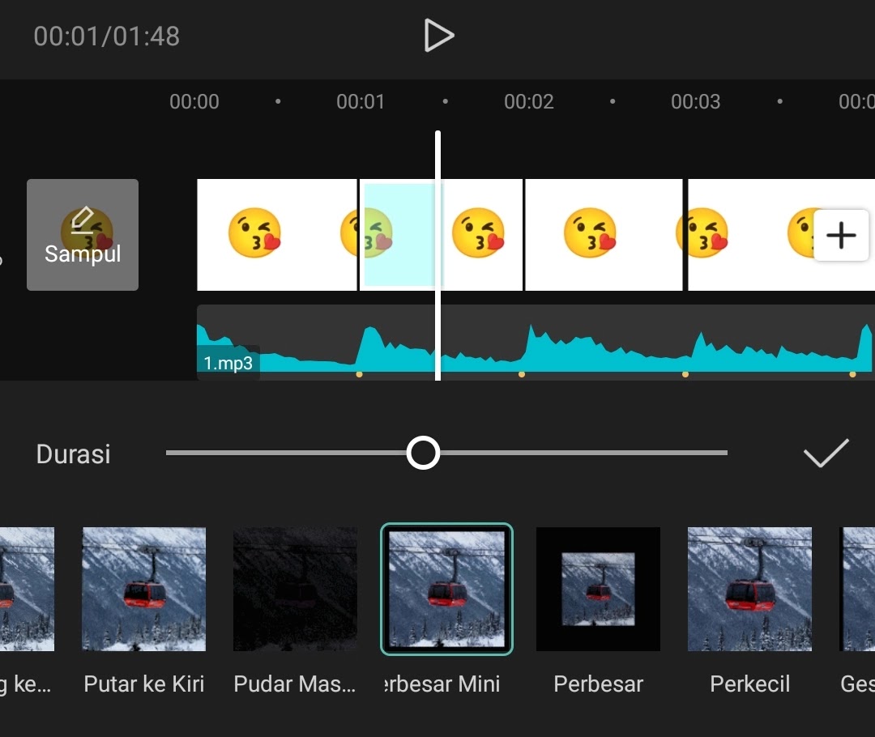Play the video preview
This screenshot has width=875, height=737.
[438, 36]
